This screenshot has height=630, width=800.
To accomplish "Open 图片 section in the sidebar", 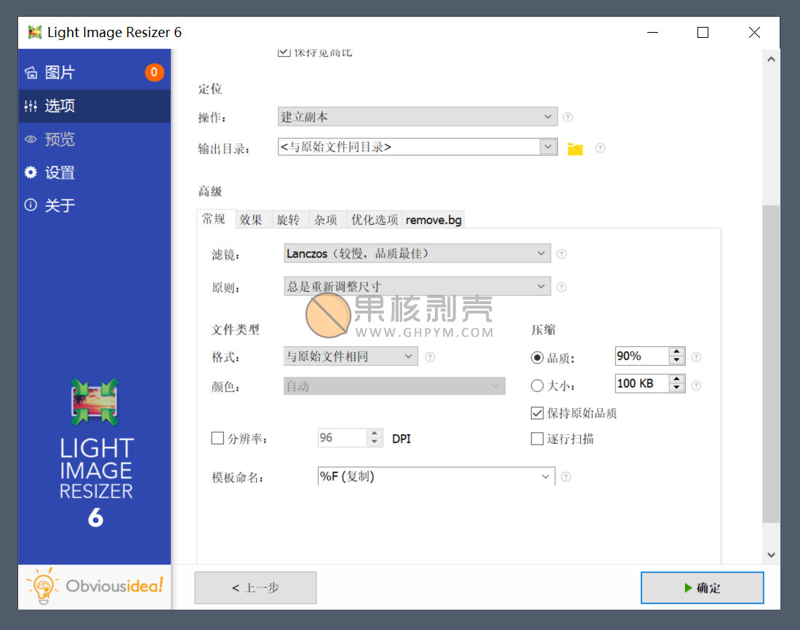I will point(60,73).
